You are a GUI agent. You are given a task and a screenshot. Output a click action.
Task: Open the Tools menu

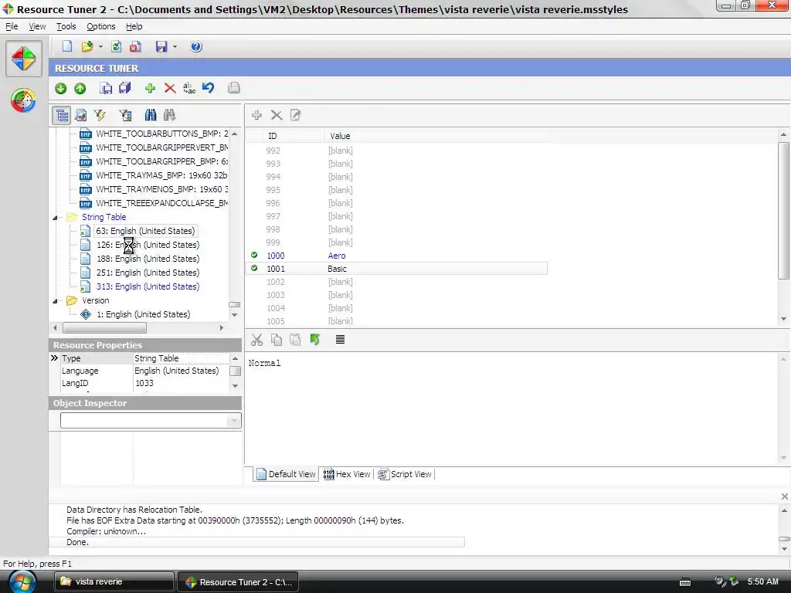66,26
